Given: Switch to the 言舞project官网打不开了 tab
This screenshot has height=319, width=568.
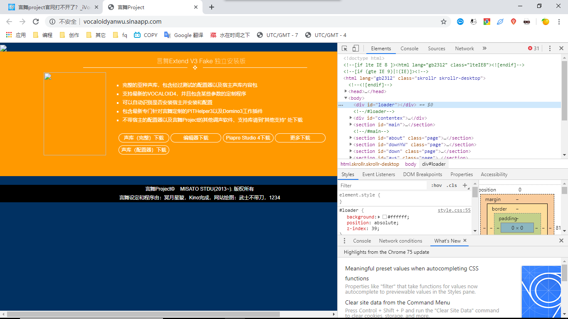Looking at the screenshot, I should (x=54, y=7).
